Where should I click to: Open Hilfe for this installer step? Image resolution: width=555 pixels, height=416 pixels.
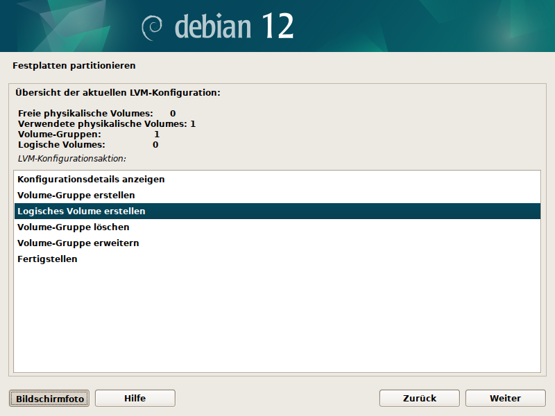(x=135, y=398)
